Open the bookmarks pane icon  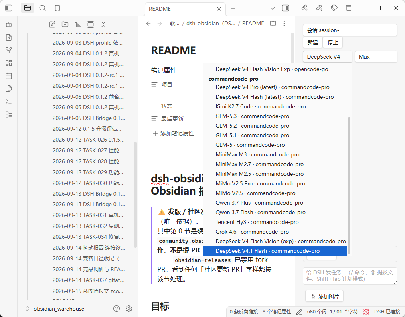click(57, 8)
